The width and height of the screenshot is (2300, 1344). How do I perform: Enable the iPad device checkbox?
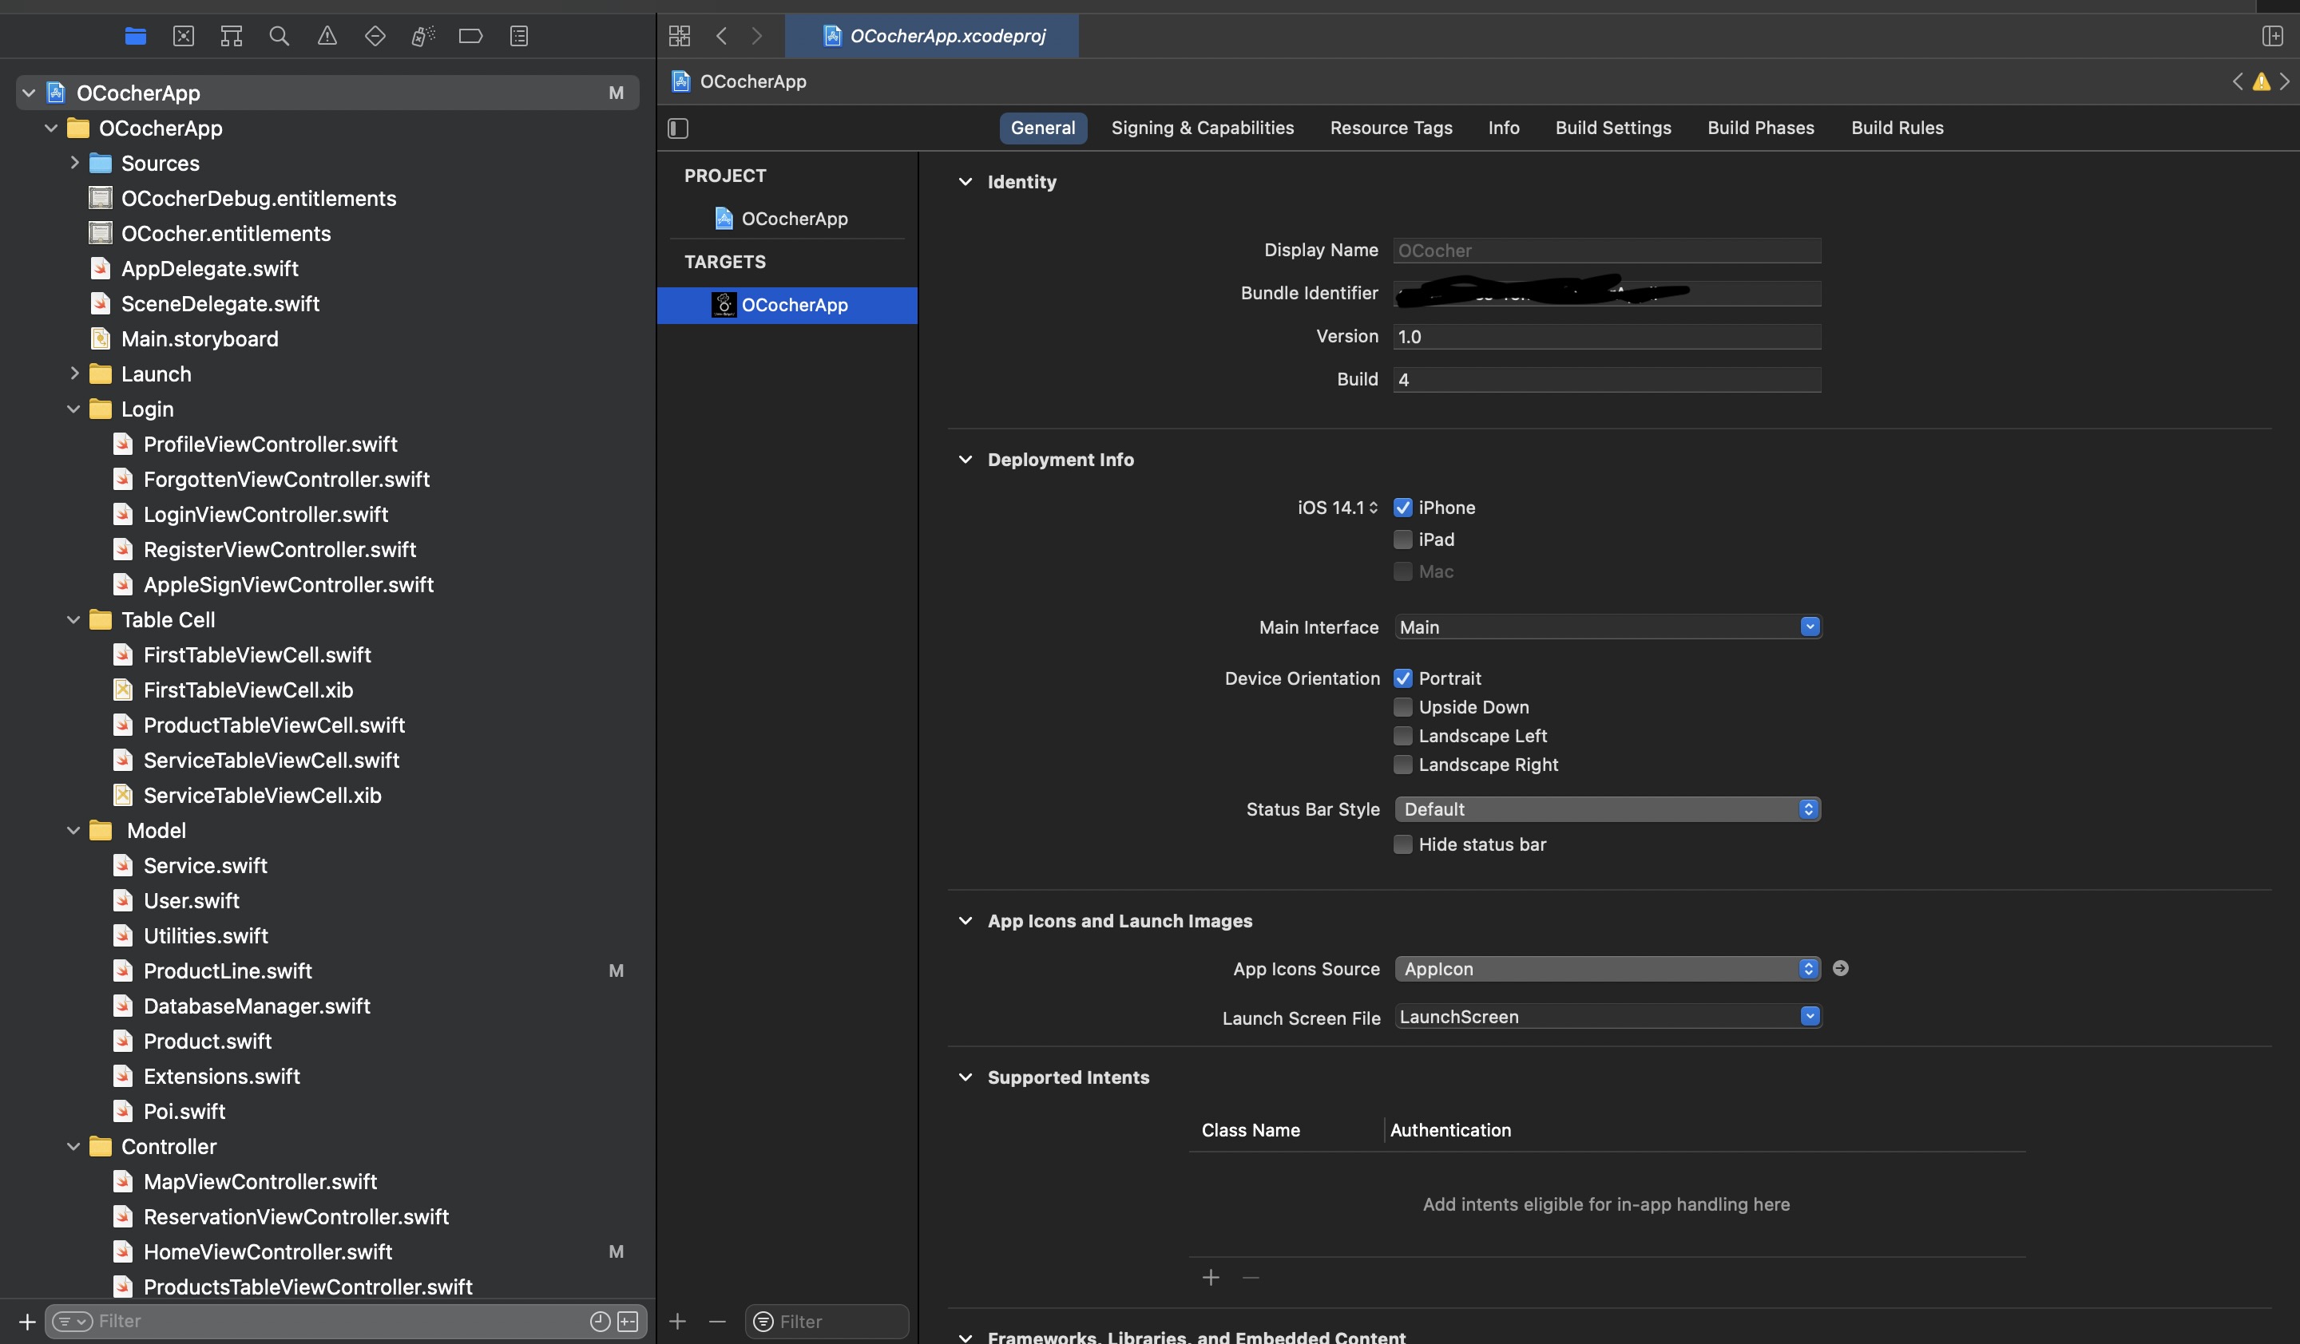click(1403, 540)
